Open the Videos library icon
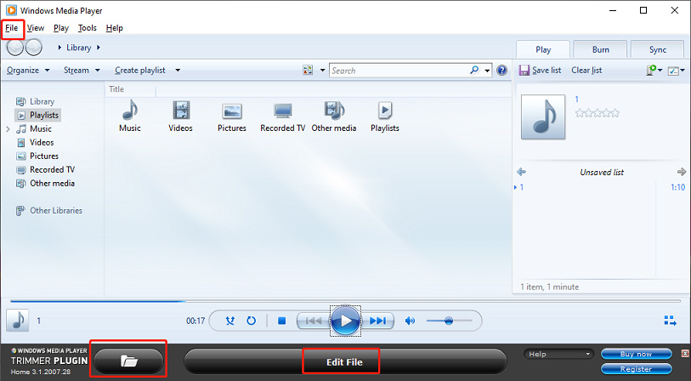Viewport: 691px width, 381px height. [x=181, y=116]
